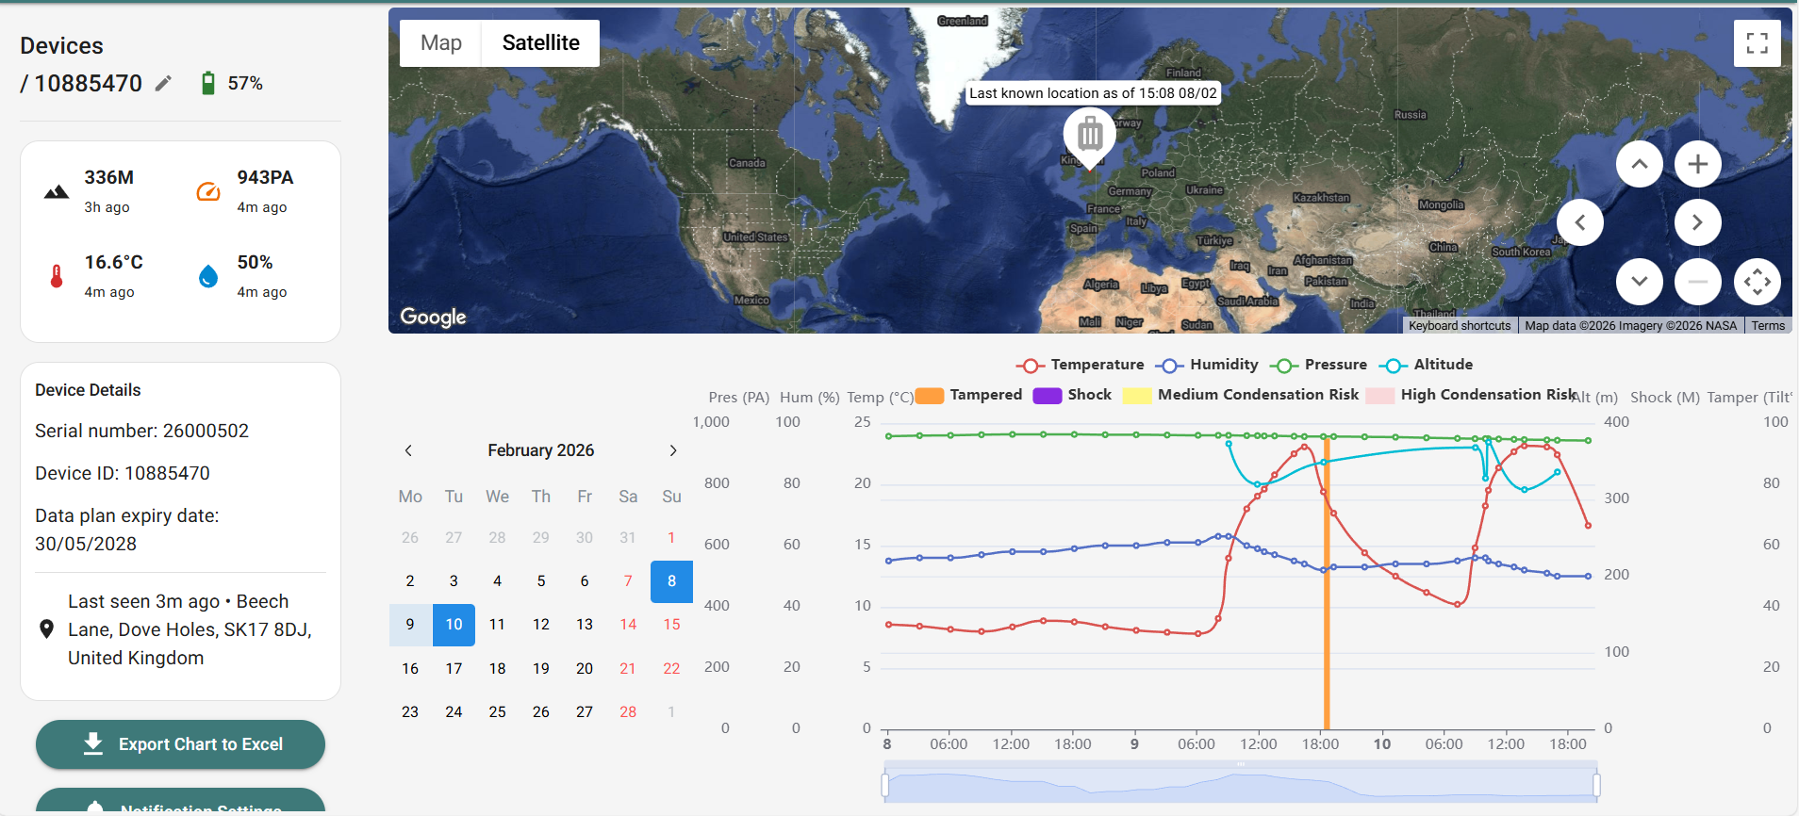The image size is (1799, 816).
Task: Select Satellite map view
Action: (x=540, y=43)
